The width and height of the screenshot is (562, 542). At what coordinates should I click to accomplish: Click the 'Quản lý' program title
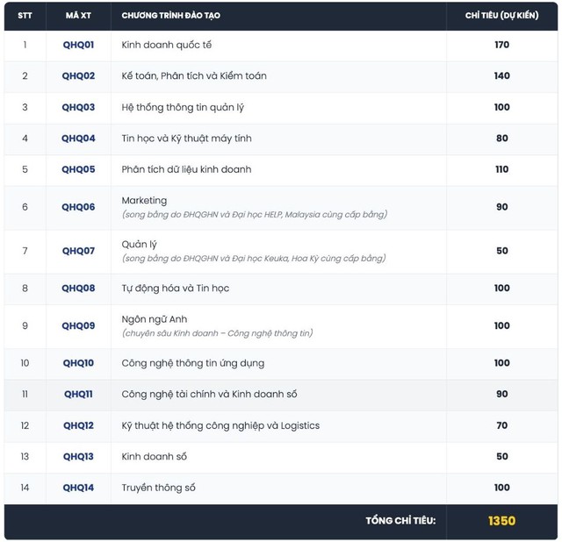[x=140, y=244]
